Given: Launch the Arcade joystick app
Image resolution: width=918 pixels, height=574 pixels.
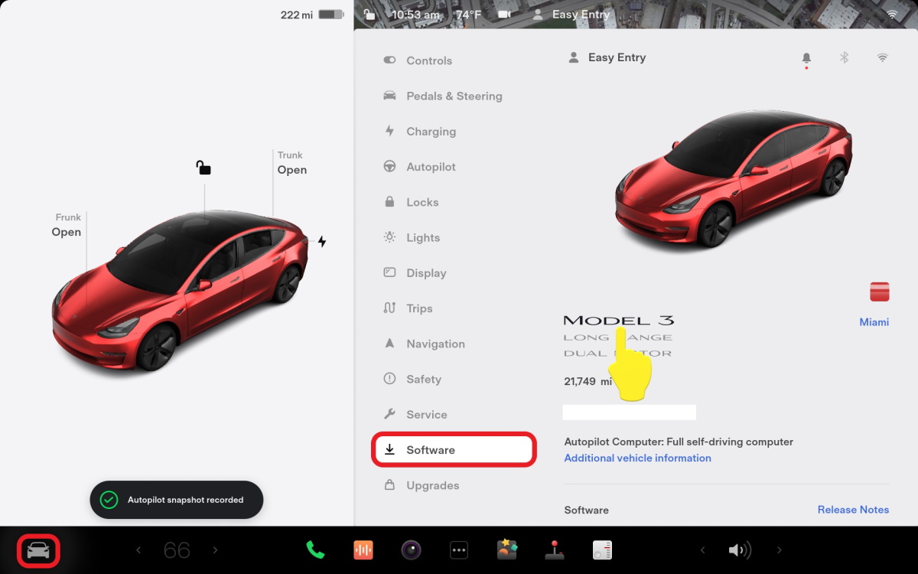Looking at the screenshot, I should [x=555, y=550].
